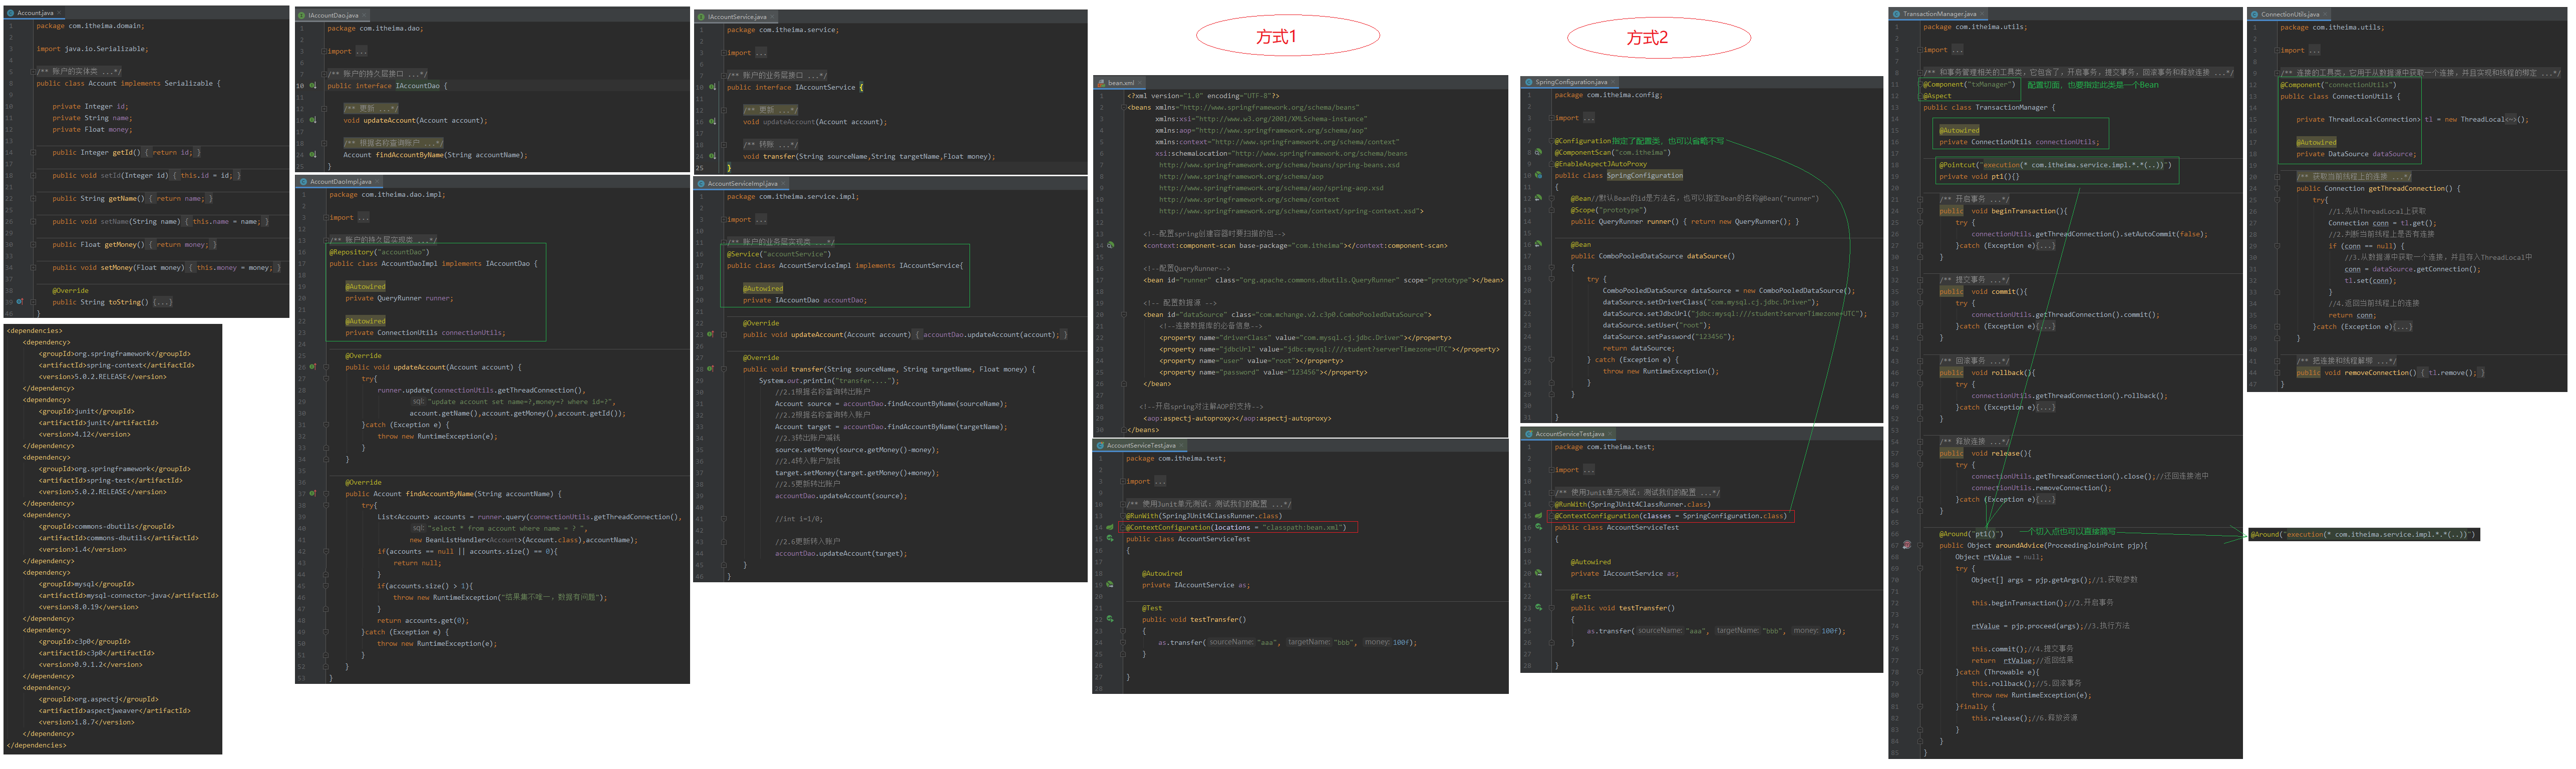
Task: Toggle fold marker beside Account getId() method
Action: [x=32, y=152]
